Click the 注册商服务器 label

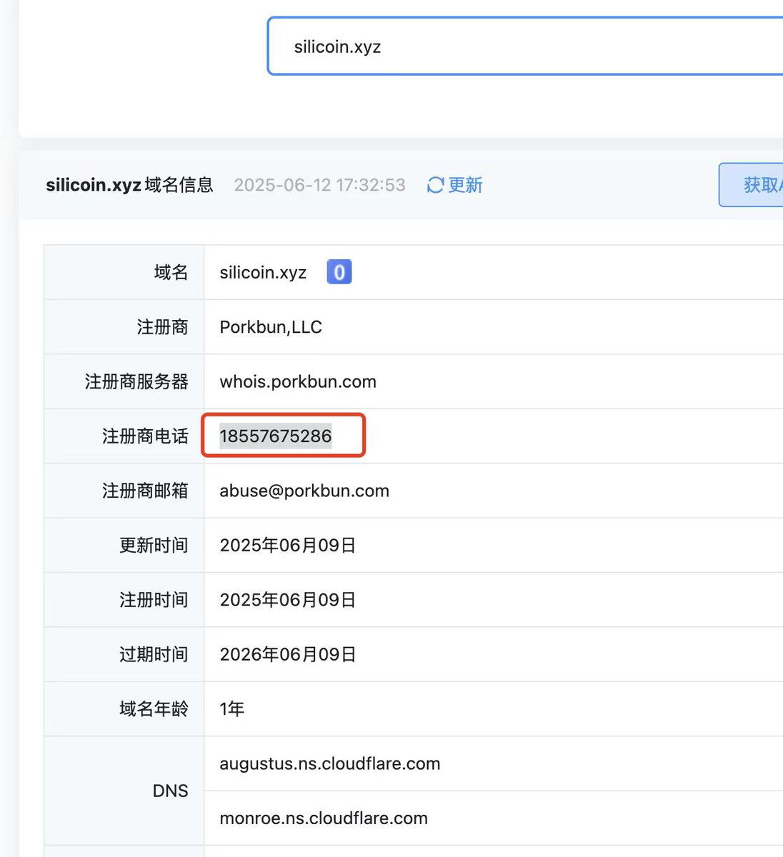(136, 381)
